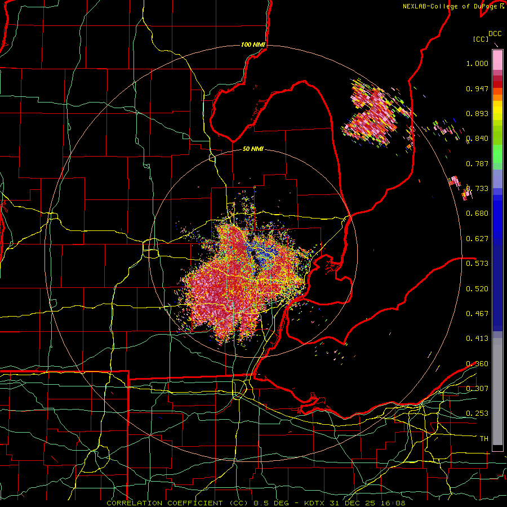Click the 50 NMI range ring label
The image size is (507, 507).
click(x=253, y=149)
